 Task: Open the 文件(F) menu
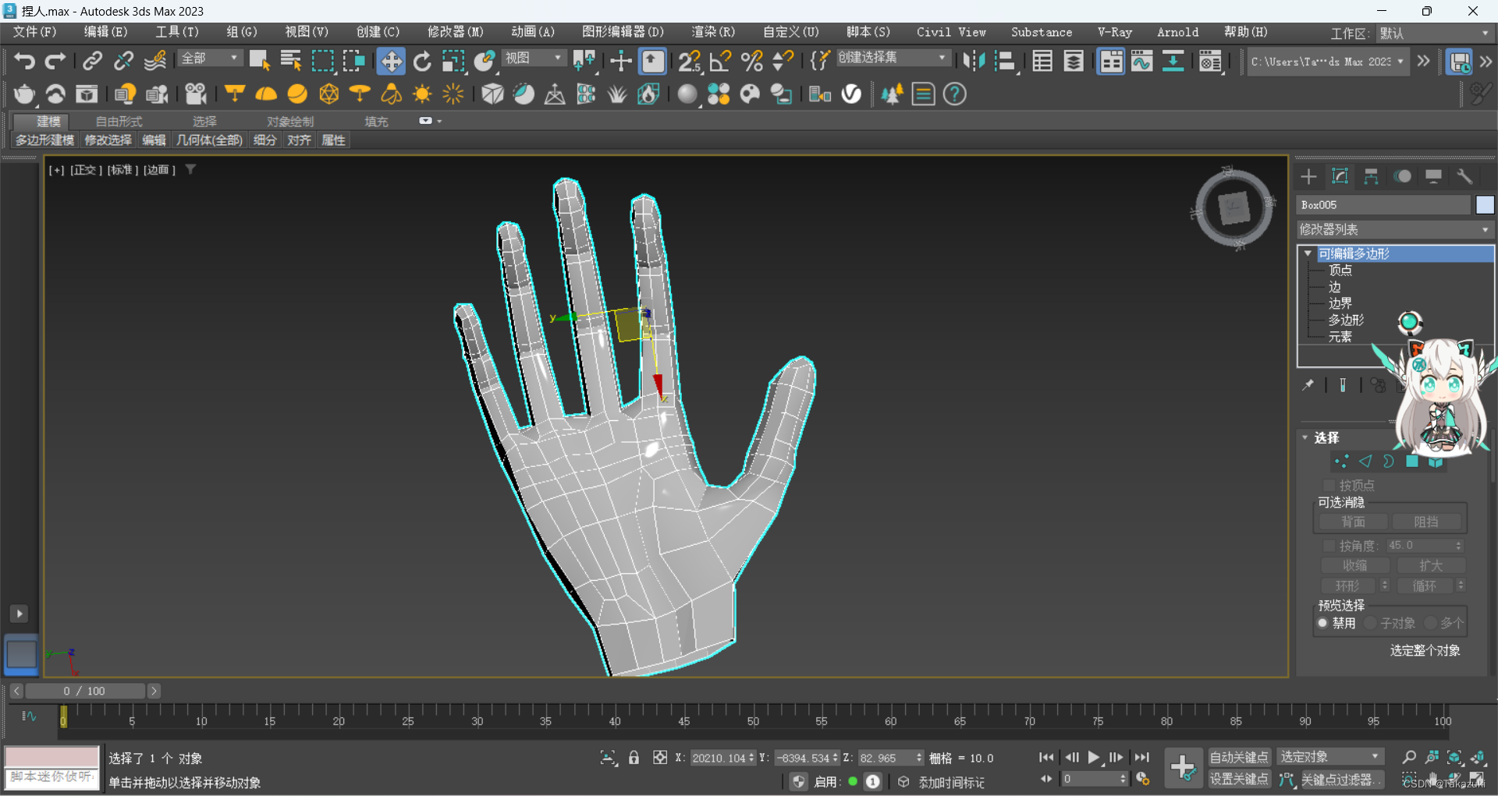(x=34, y=32)
